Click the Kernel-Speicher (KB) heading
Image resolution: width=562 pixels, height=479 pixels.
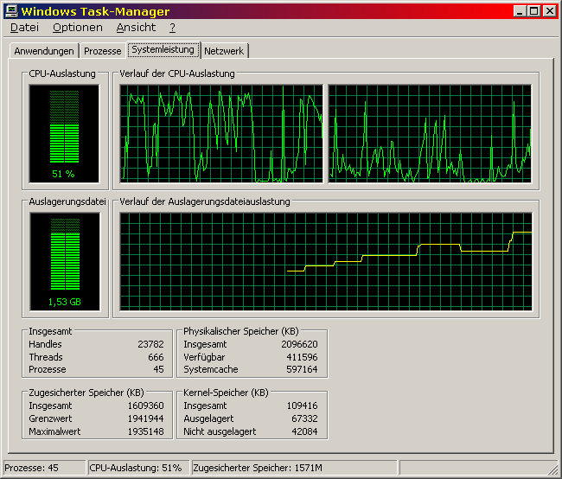tap(226, 393)
